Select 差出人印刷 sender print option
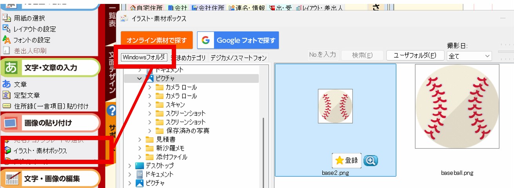The width and height of the screenshot is (514, 188). 30,51
